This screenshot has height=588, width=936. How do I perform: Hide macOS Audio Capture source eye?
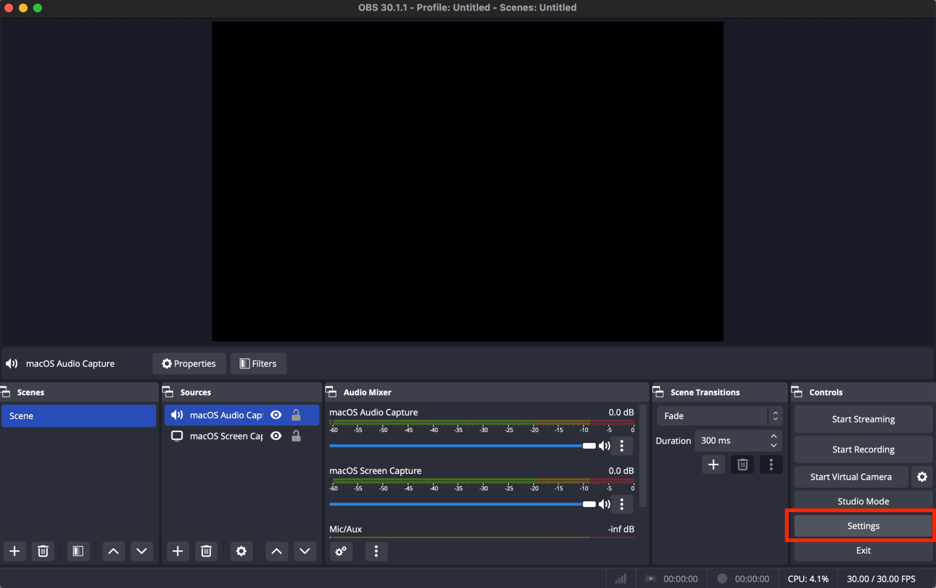(x=276, y=415)
